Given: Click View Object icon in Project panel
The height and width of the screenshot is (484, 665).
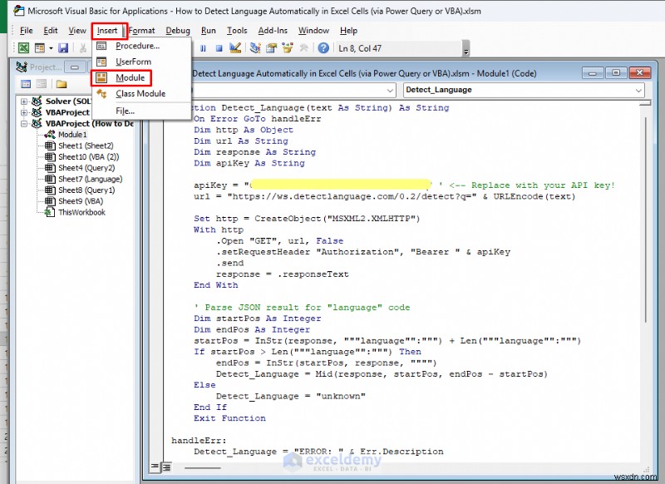Looking at the screenshot, I should 41,83.
